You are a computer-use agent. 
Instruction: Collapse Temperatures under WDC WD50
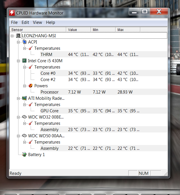point(25,142)
